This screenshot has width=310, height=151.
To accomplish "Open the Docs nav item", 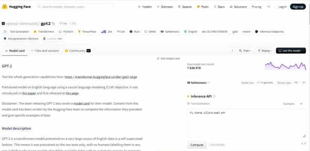I will (x=219, y=7).
